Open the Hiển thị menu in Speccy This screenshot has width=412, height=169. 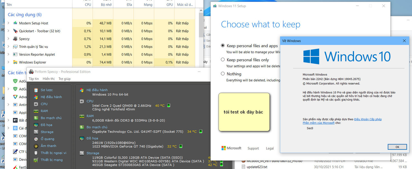pyautogui.click(x=49, y=79)
